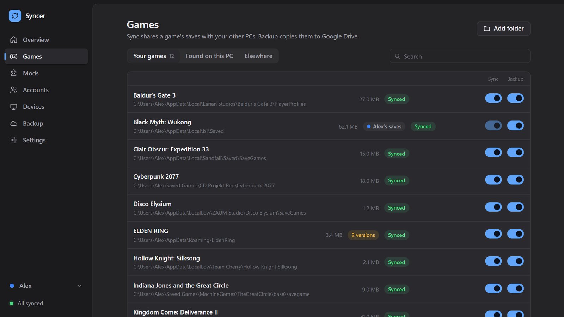This screenshot has height=317, width=564.
Task: Select the Disco Elysium title
Action: click(152, 204)
